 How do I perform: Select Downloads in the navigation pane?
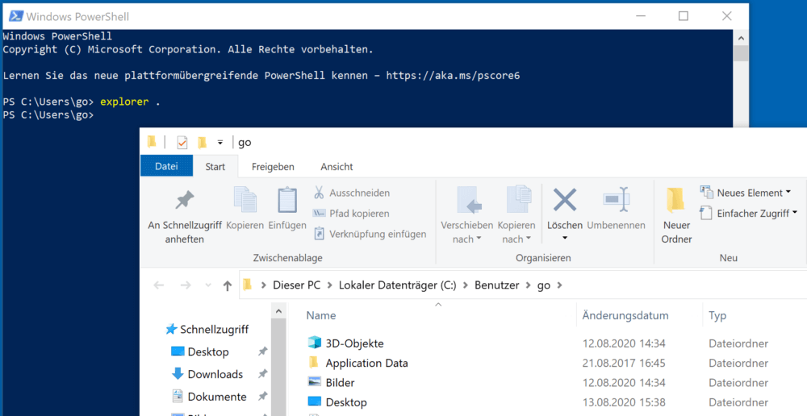click(207, 374)
